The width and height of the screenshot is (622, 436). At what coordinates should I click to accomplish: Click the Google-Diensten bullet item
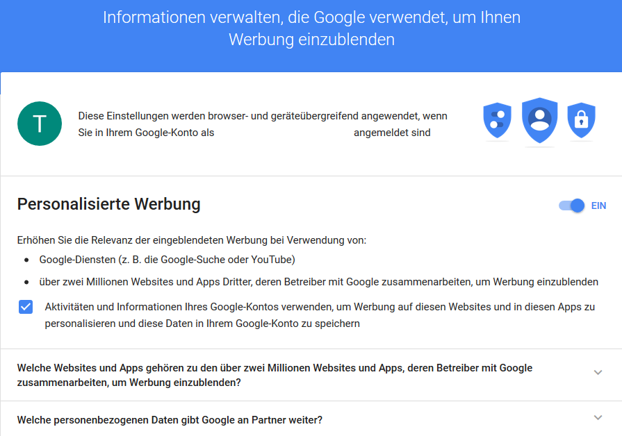167,260
